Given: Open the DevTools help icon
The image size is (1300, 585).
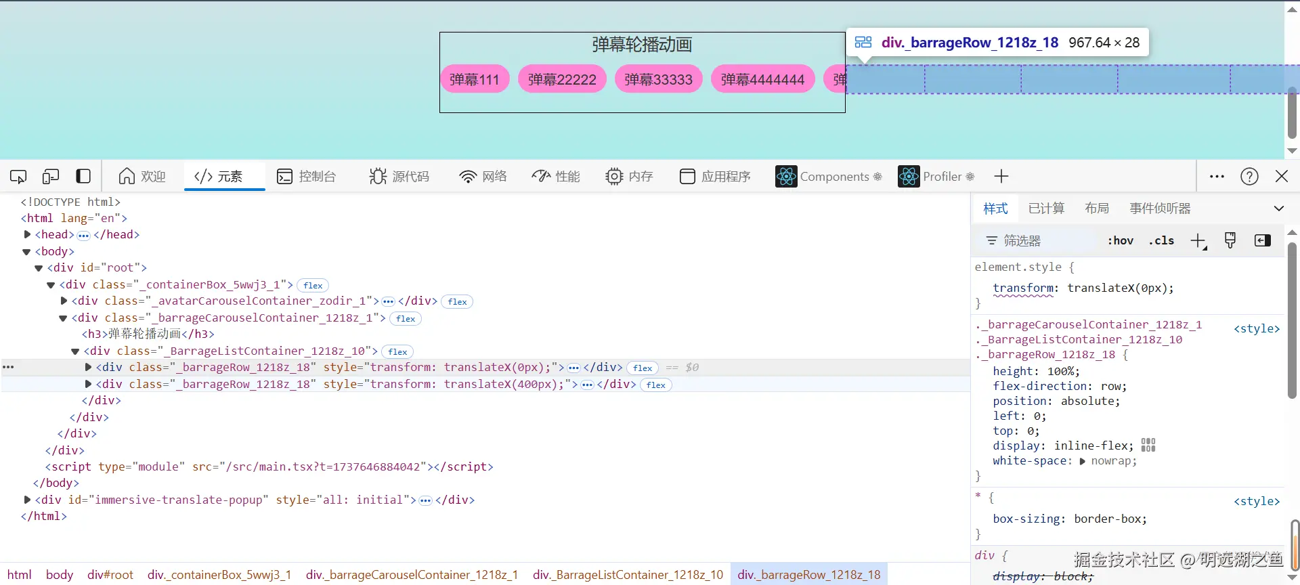Looking at the screenshot, I should tap(1249, 177).
